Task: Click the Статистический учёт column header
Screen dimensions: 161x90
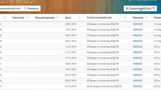Action: tap(99, 17)
